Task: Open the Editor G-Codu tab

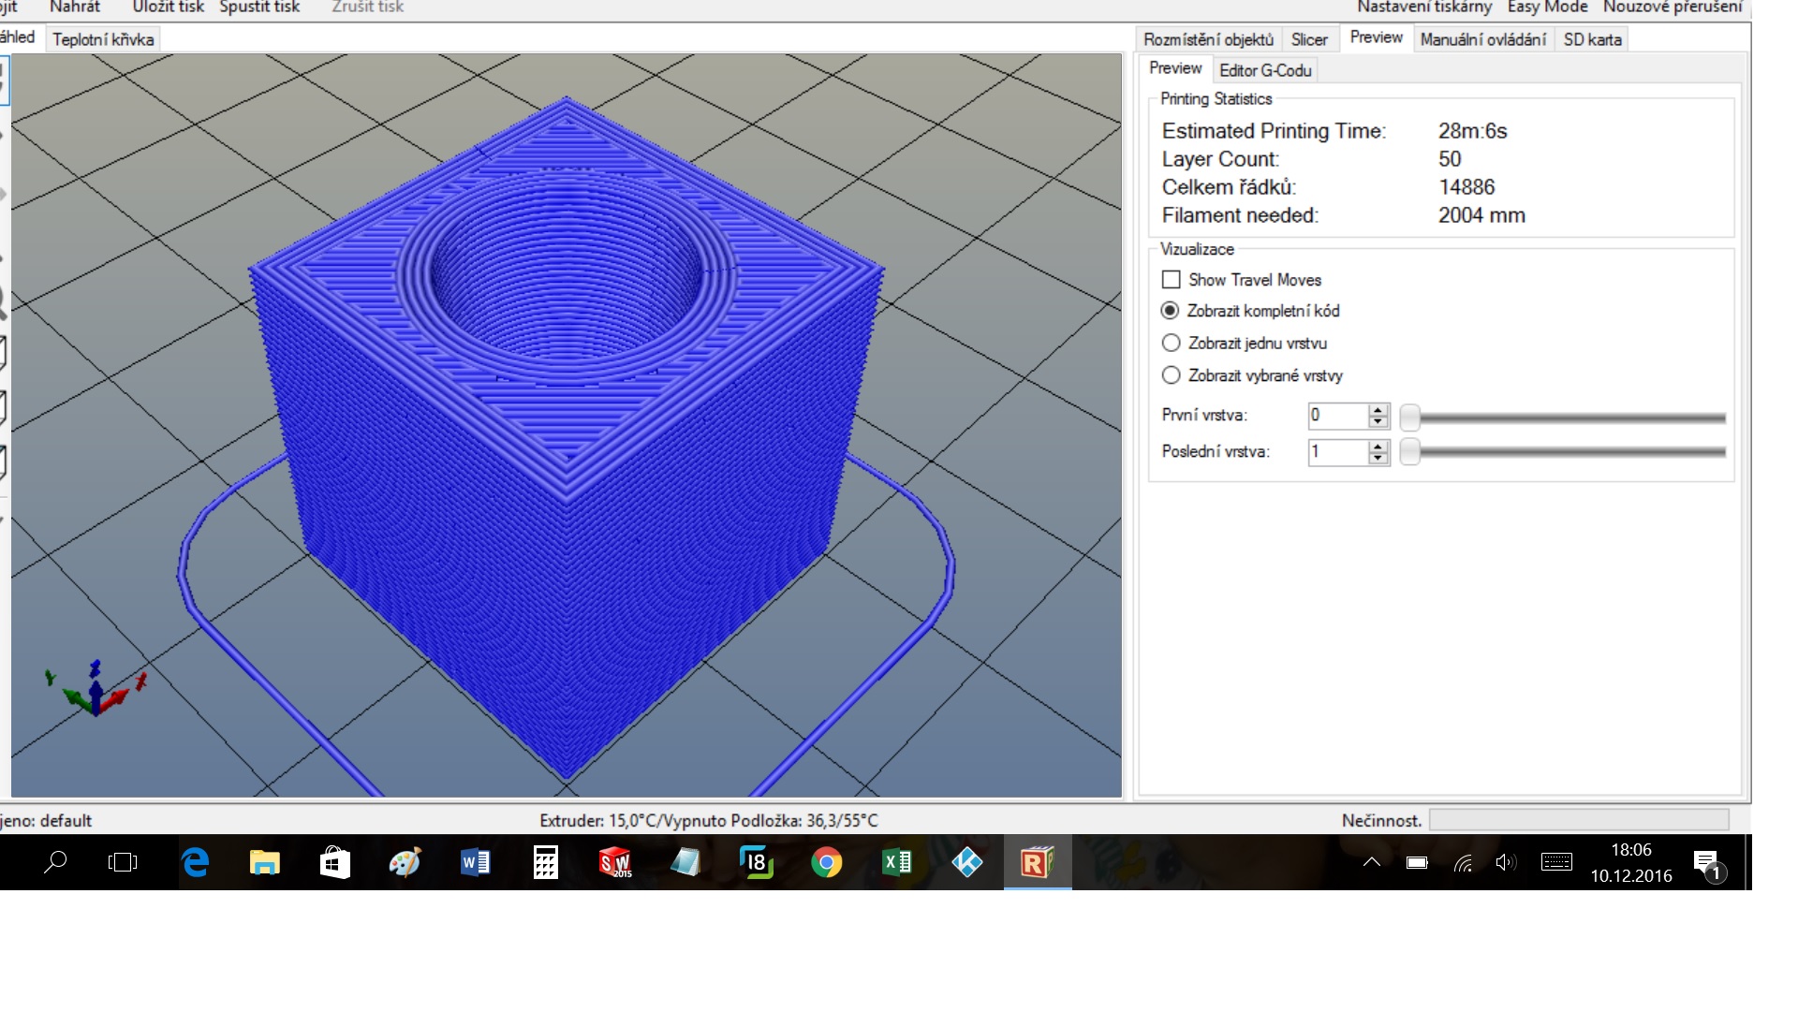Action: coord(1264,70)
